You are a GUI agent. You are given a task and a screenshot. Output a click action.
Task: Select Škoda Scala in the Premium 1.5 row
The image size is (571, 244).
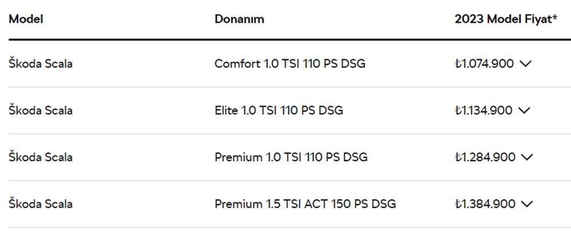pos(41,204)
